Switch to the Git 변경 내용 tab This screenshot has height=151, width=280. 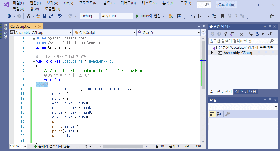point(245,91)
